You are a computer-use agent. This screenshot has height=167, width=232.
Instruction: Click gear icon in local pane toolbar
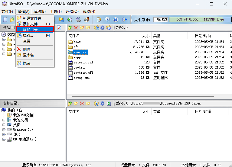102,103
